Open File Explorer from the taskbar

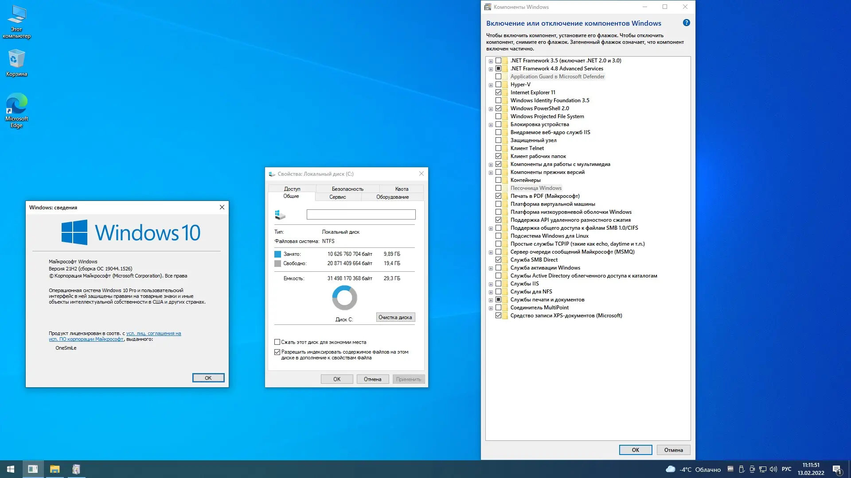click(x=55, y=469)
